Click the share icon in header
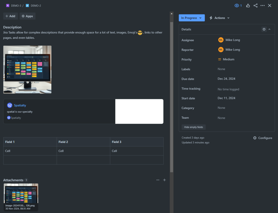The image size is (278, 213). click(255, 5)
